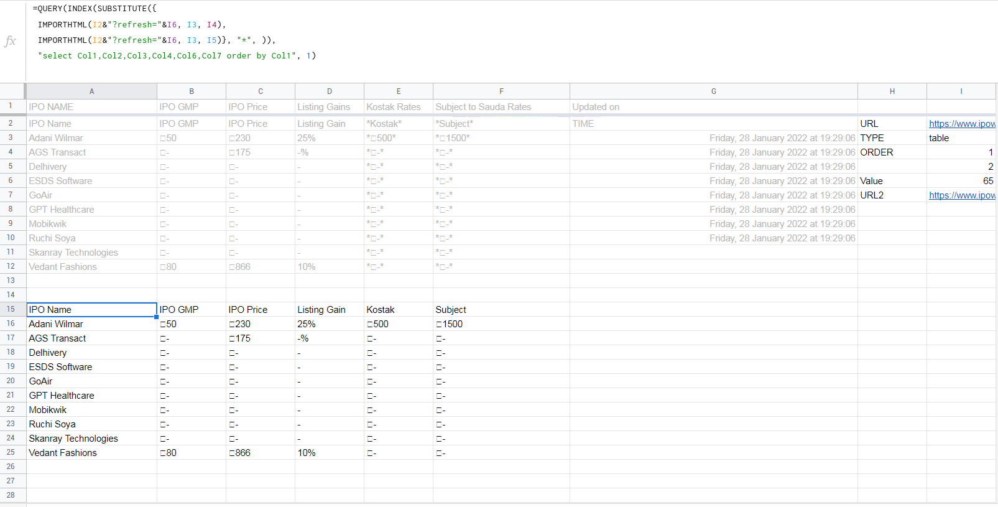Select column I header
The width and height of the screenshot is (998, 507).
(x=961, y=91)
